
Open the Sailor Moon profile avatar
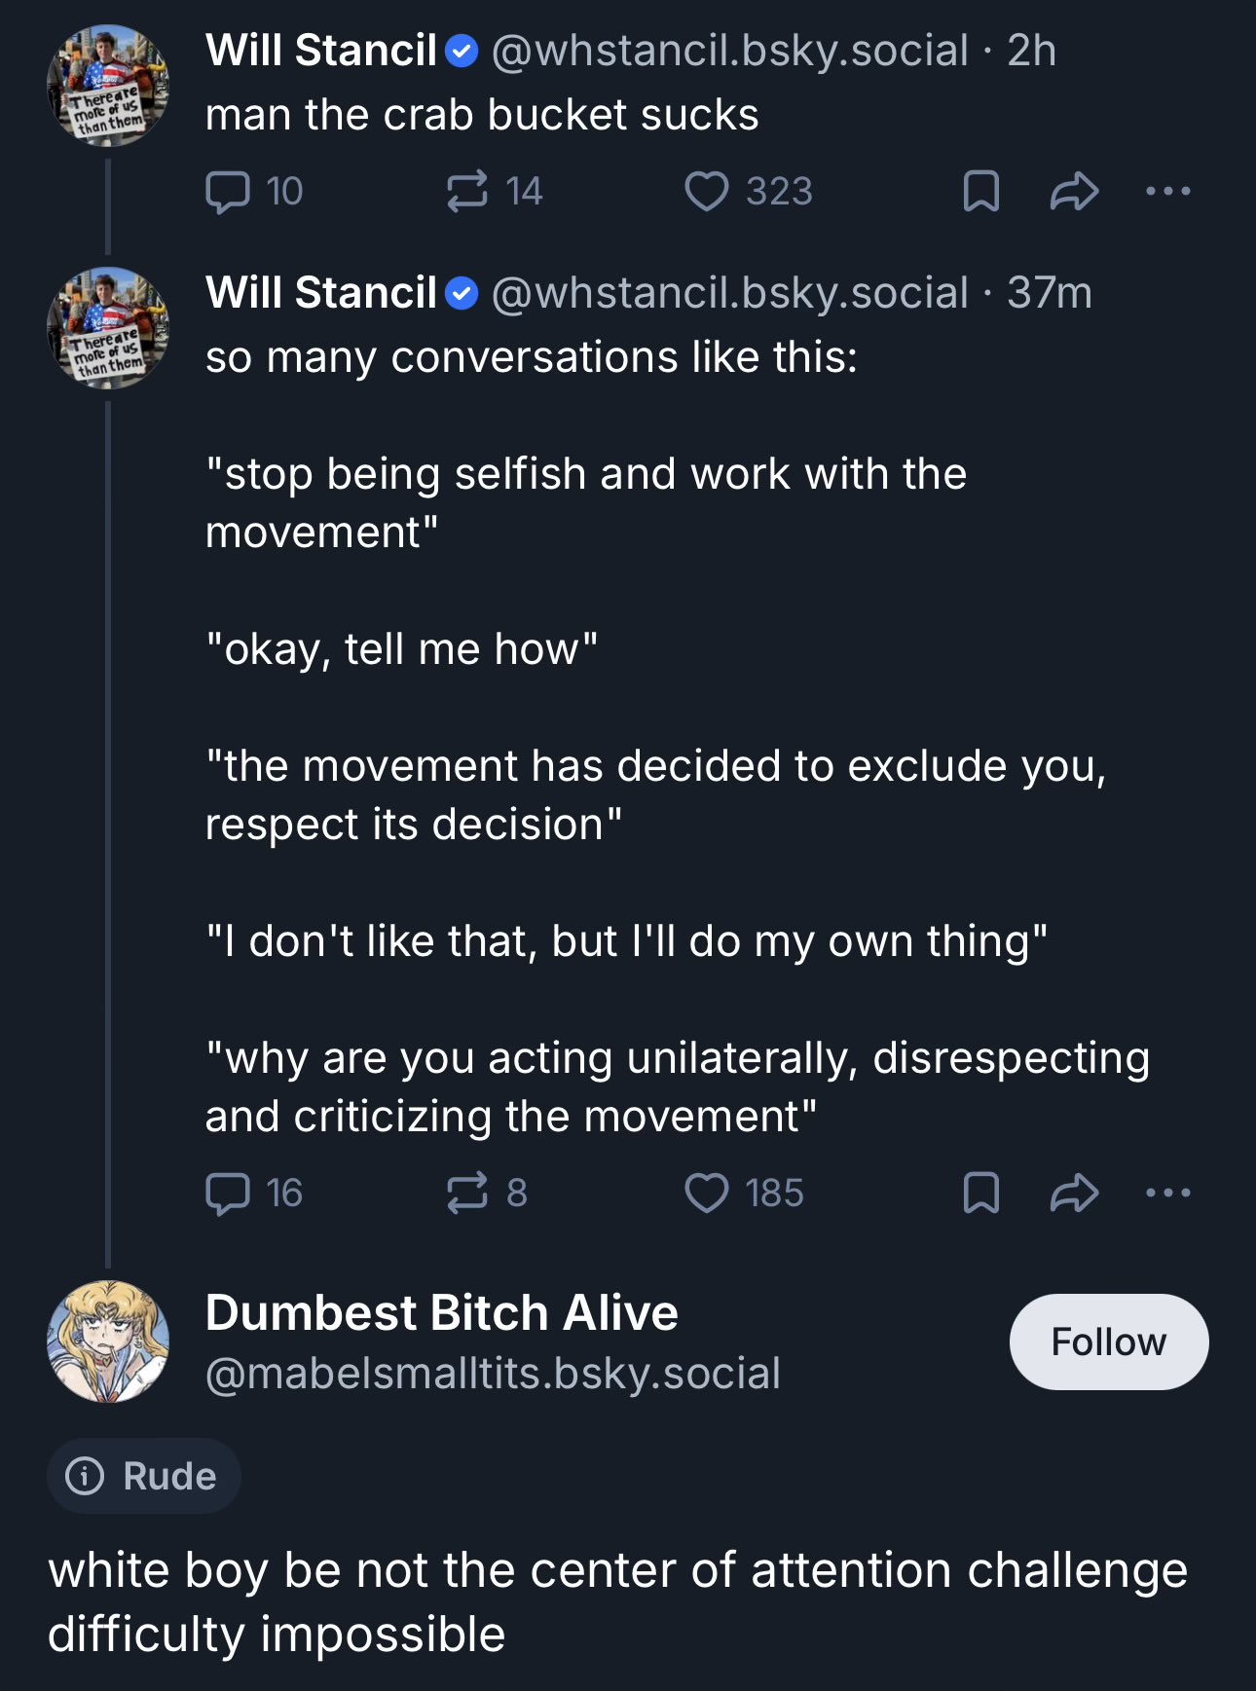pyautogui.click(x=108, y=1342)
